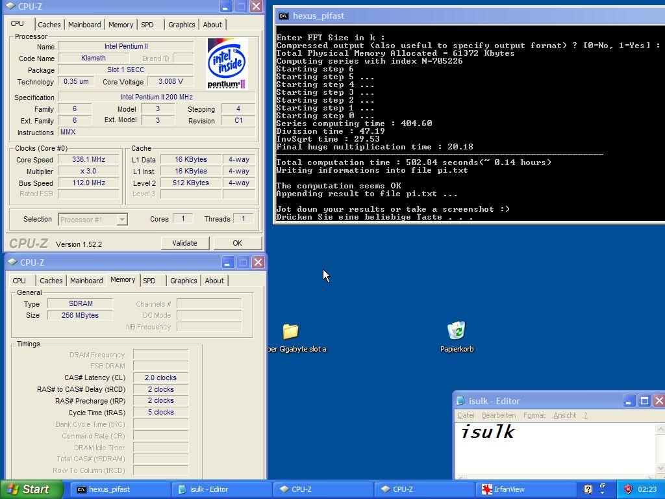Click the IrfanView taskbar icon

[487, 489]
